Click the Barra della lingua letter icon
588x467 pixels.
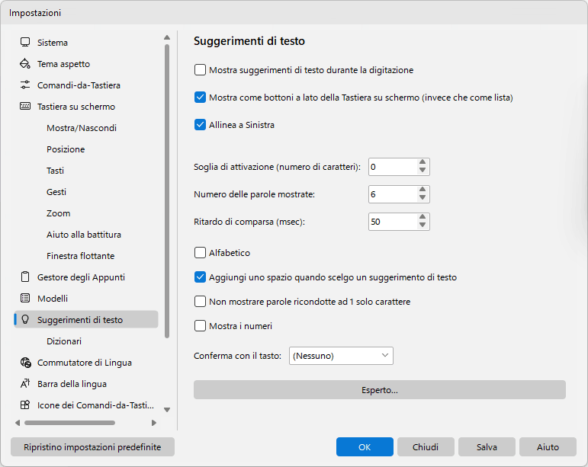click(25, 384)
